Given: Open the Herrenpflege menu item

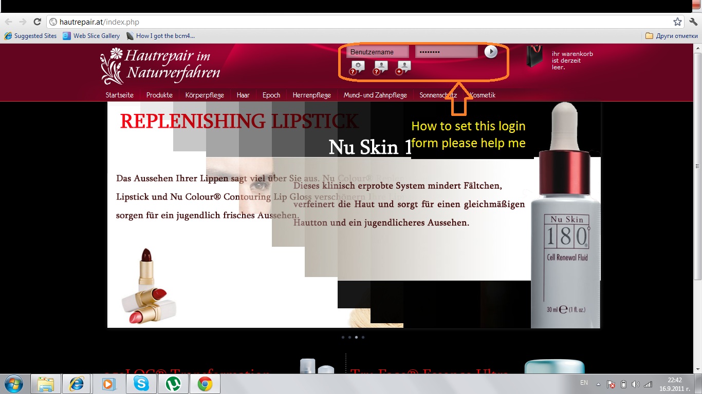Looking at the screenshot, I should click(x=312, y=95).
